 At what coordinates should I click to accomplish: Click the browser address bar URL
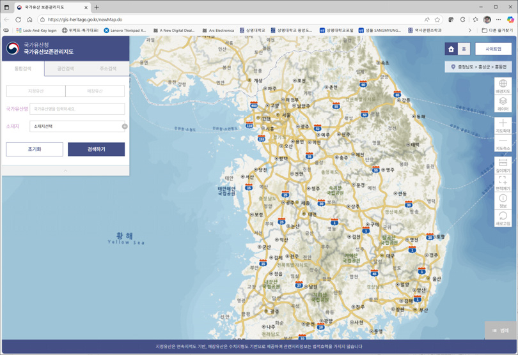click(x=85, y=19)
